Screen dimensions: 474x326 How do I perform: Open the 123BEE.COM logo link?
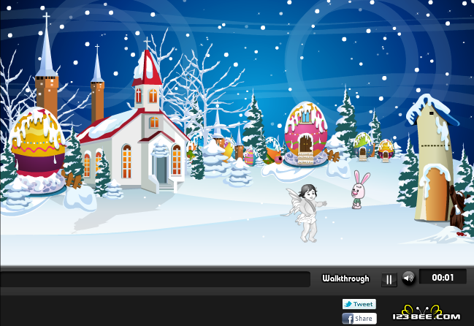426,314
